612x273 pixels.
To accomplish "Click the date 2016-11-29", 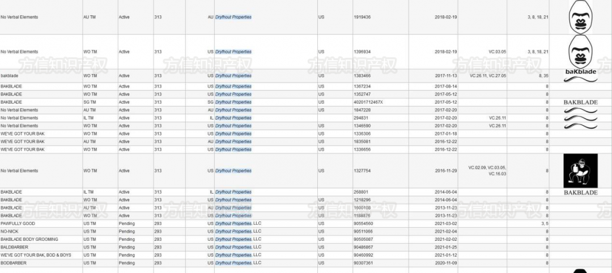I will [446, 170].
